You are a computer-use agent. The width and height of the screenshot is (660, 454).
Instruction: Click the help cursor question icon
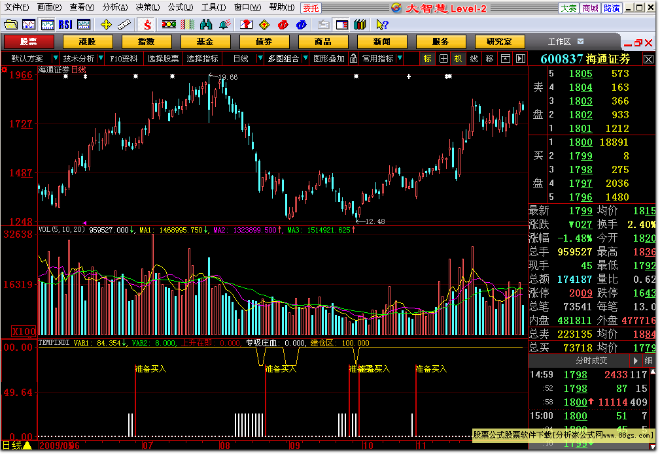[x=382, y=25]
